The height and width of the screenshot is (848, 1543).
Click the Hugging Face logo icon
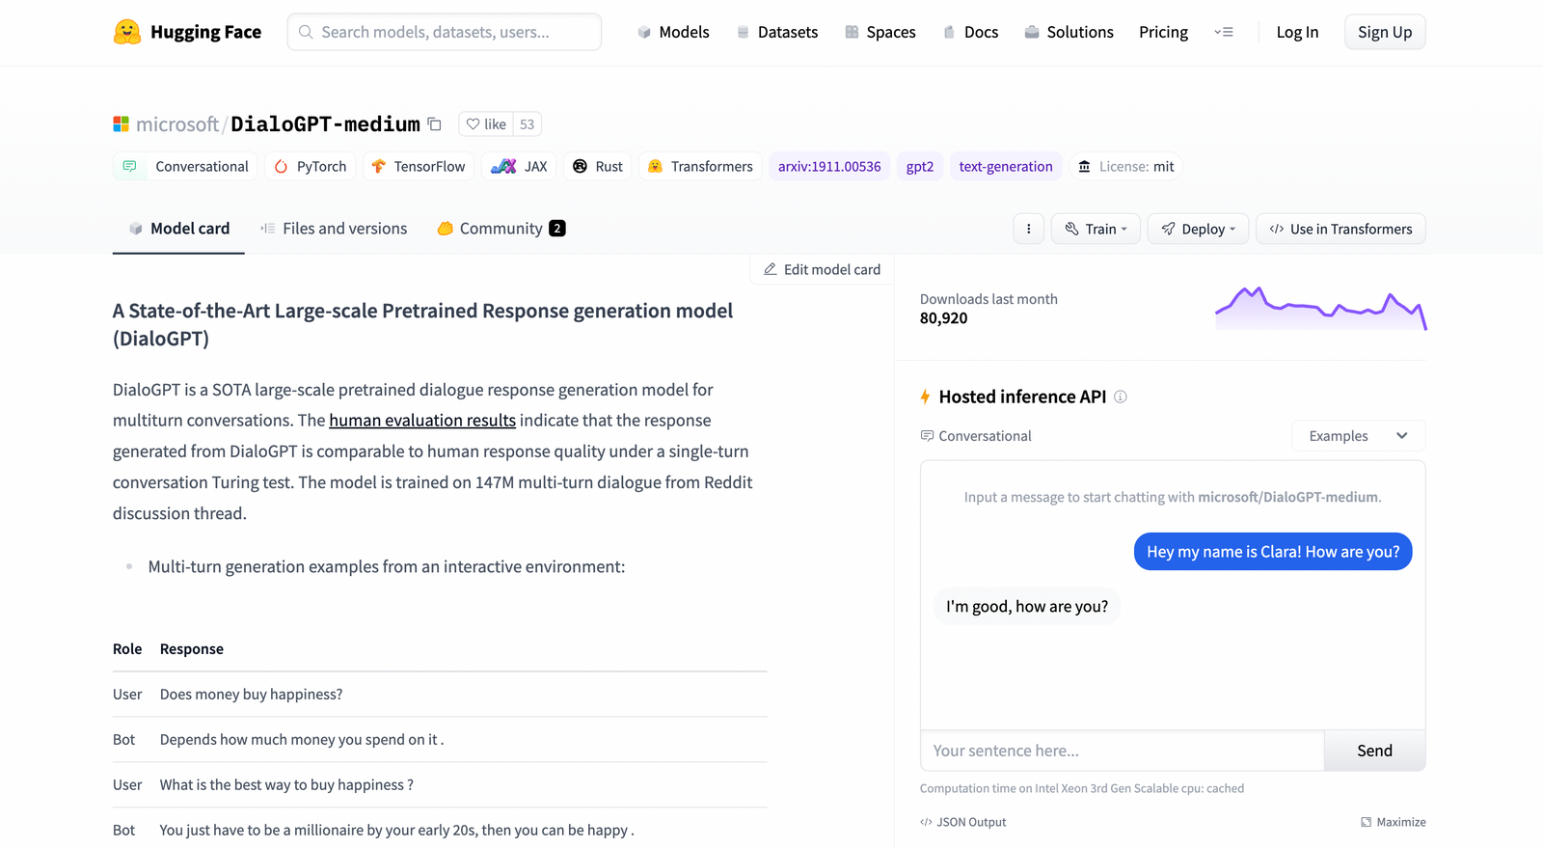[127, 32]
